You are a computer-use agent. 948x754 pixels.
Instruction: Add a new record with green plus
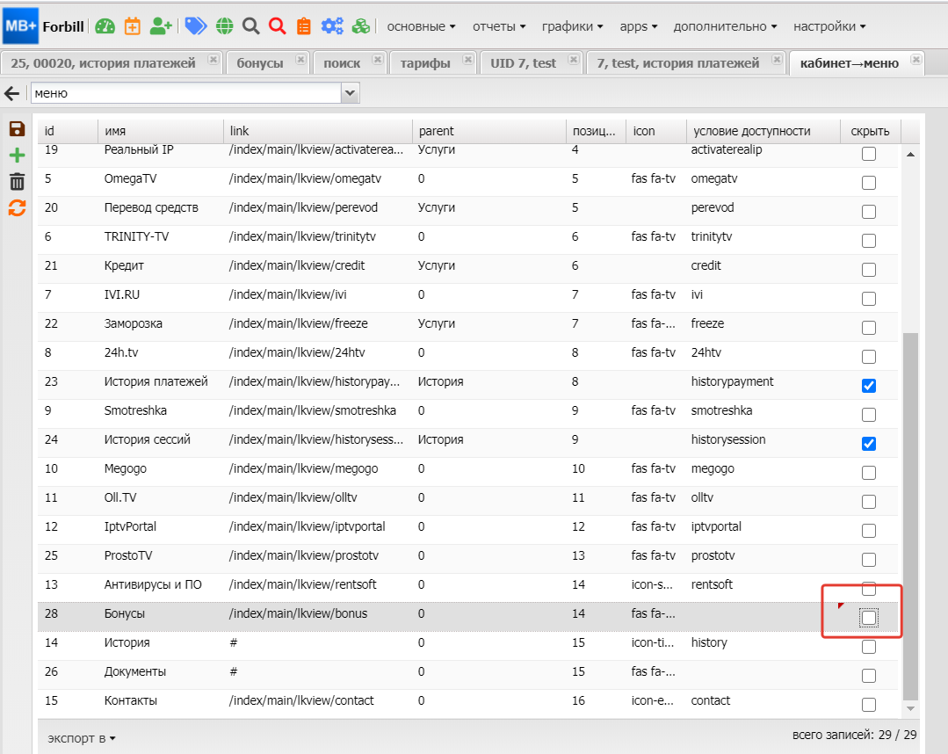click(x=17, y=156)
